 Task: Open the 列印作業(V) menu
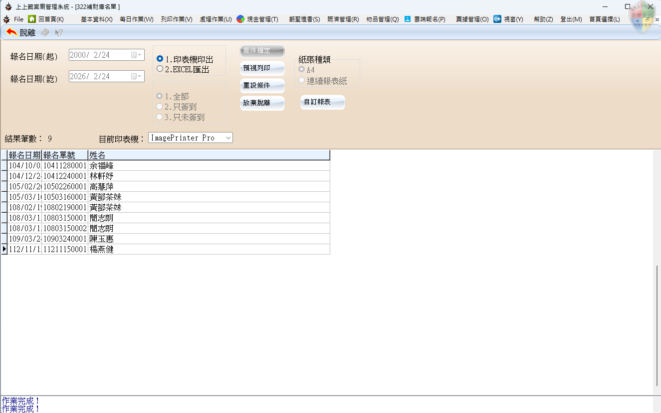[x=176, y=19]
